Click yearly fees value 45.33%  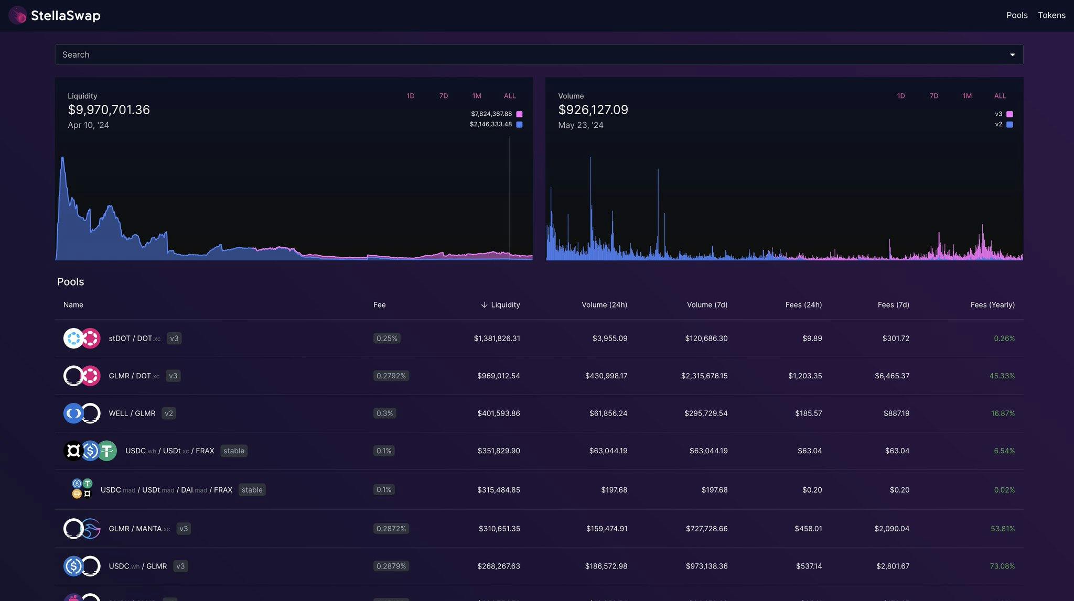coord(1002,376)
